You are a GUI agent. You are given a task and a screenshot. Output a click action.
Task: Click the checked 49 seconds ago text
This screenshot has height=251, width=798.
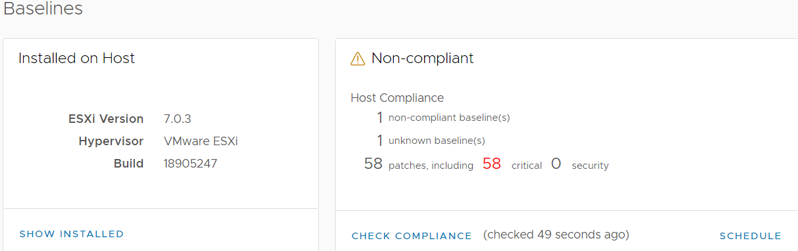click(x=556, y=235)
